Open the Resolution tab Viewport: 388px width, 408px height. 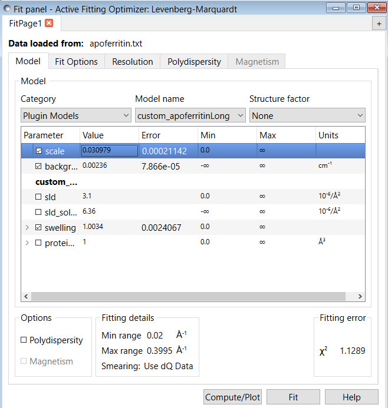[132, 62]
